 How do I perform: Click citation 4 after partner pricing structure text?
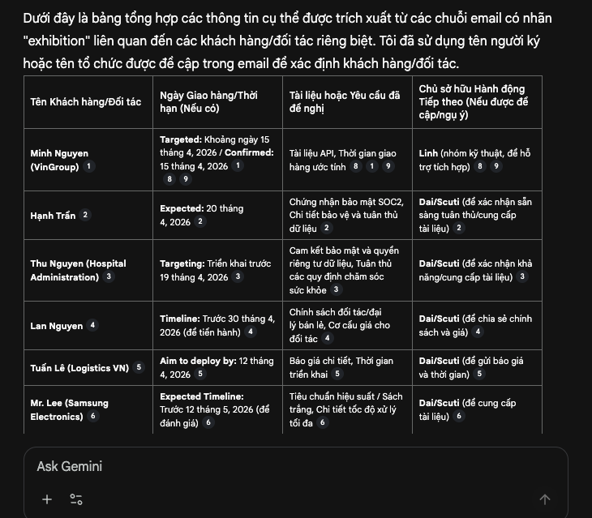pyautogui.click(x=328, y=338)
